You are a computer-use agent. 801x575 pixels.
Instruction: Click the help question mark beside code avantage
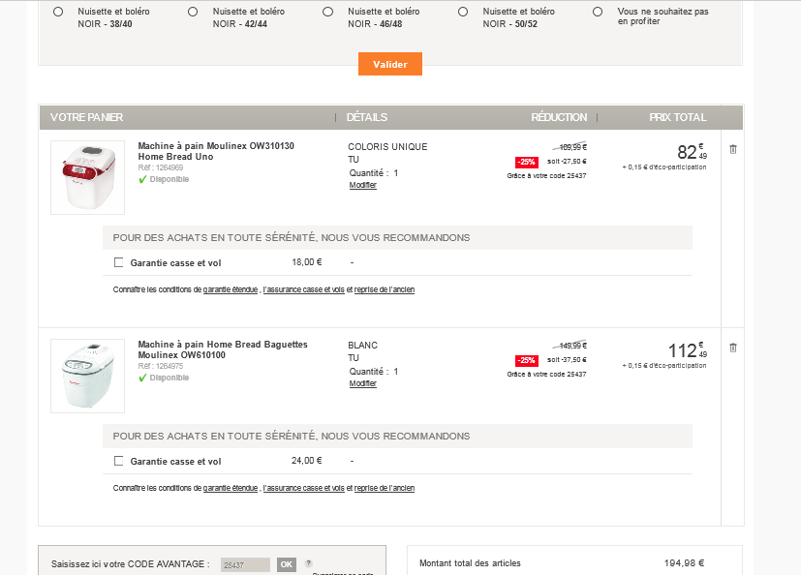point(308,563)
